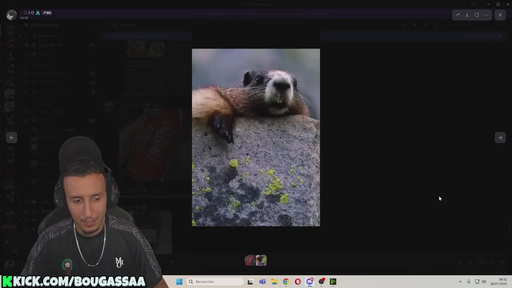The height and width of the screenshot is (288, 512).
Task: Click the BG server tag badge
Action: (47, 13)
